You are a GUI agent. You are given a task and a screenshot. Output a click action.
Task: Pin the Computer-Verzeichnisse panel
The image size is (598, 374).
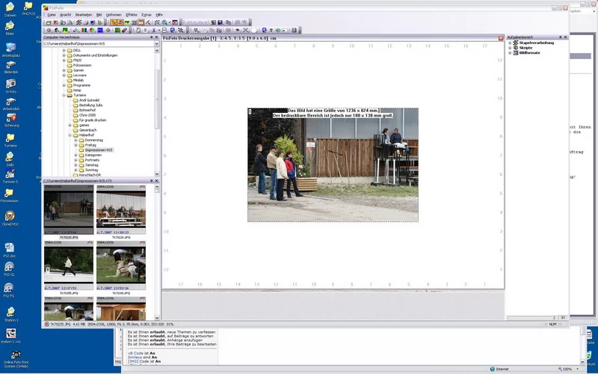152,37
